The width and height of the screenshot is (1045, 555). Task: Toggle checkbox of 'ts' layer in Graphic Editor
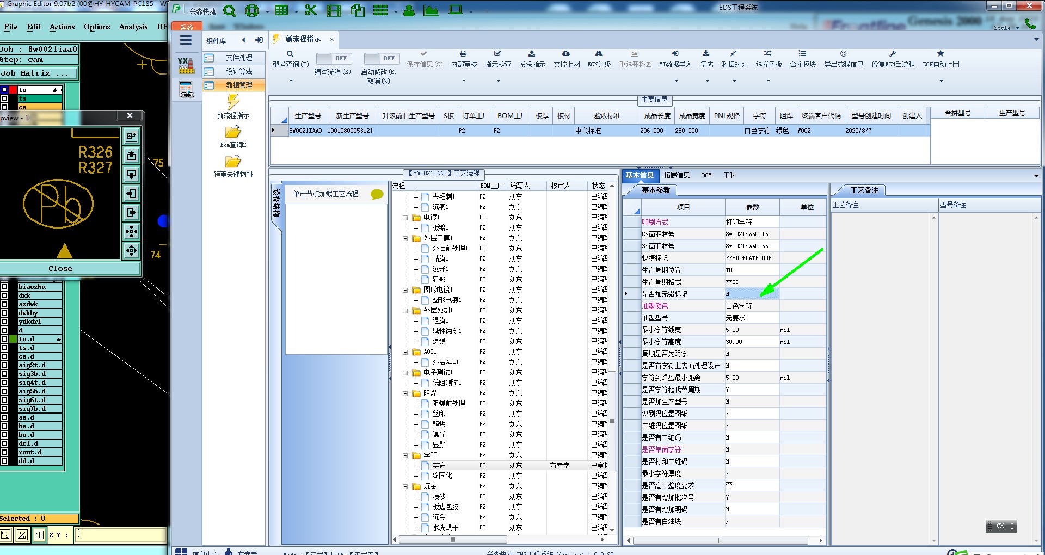click(x=4, y=98)
